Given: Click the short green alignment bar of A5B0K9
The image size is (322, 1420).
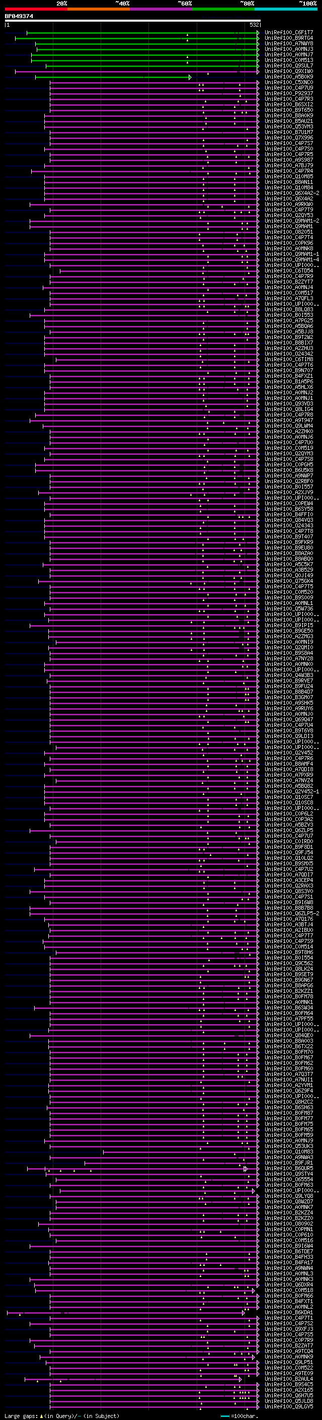Looking at the screenshot, I should tap(113, 77).
